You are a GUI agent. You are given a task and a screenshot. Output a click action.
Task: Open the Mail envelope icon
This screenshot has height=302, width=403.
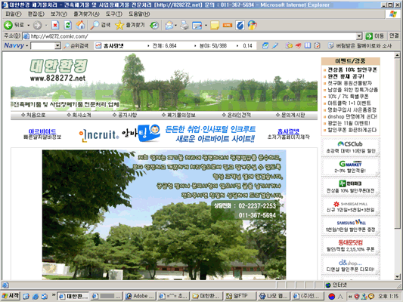(169, 25)
